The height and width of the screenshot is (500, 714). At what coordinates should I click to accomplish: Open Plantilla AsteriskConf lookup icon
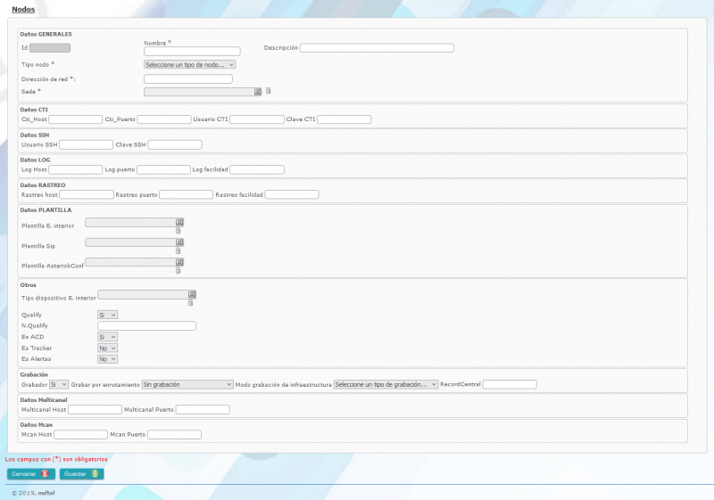179,262
